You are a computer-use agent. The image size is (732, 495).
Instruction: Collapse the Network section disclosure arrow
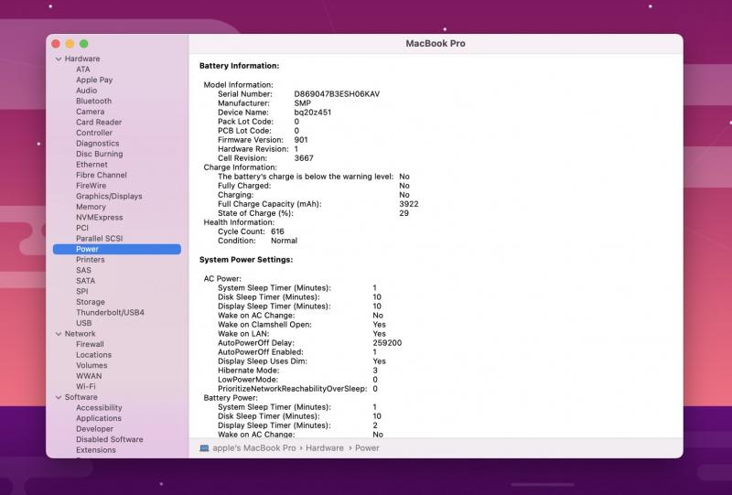(58, 334)
